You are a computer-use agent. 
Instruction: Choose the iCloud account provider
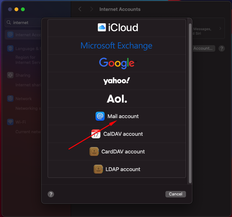[117, 28]
